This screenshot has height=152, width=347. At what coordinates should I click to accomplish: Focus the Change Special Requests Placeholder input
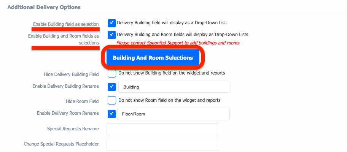[163, 145]
